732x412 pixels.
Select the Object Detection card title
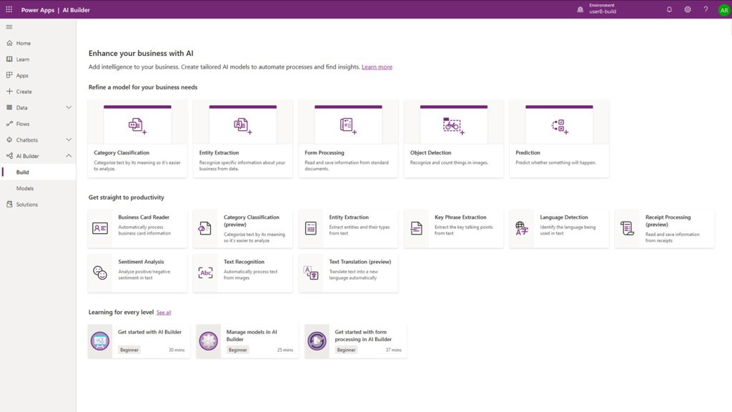coord(430,153)
